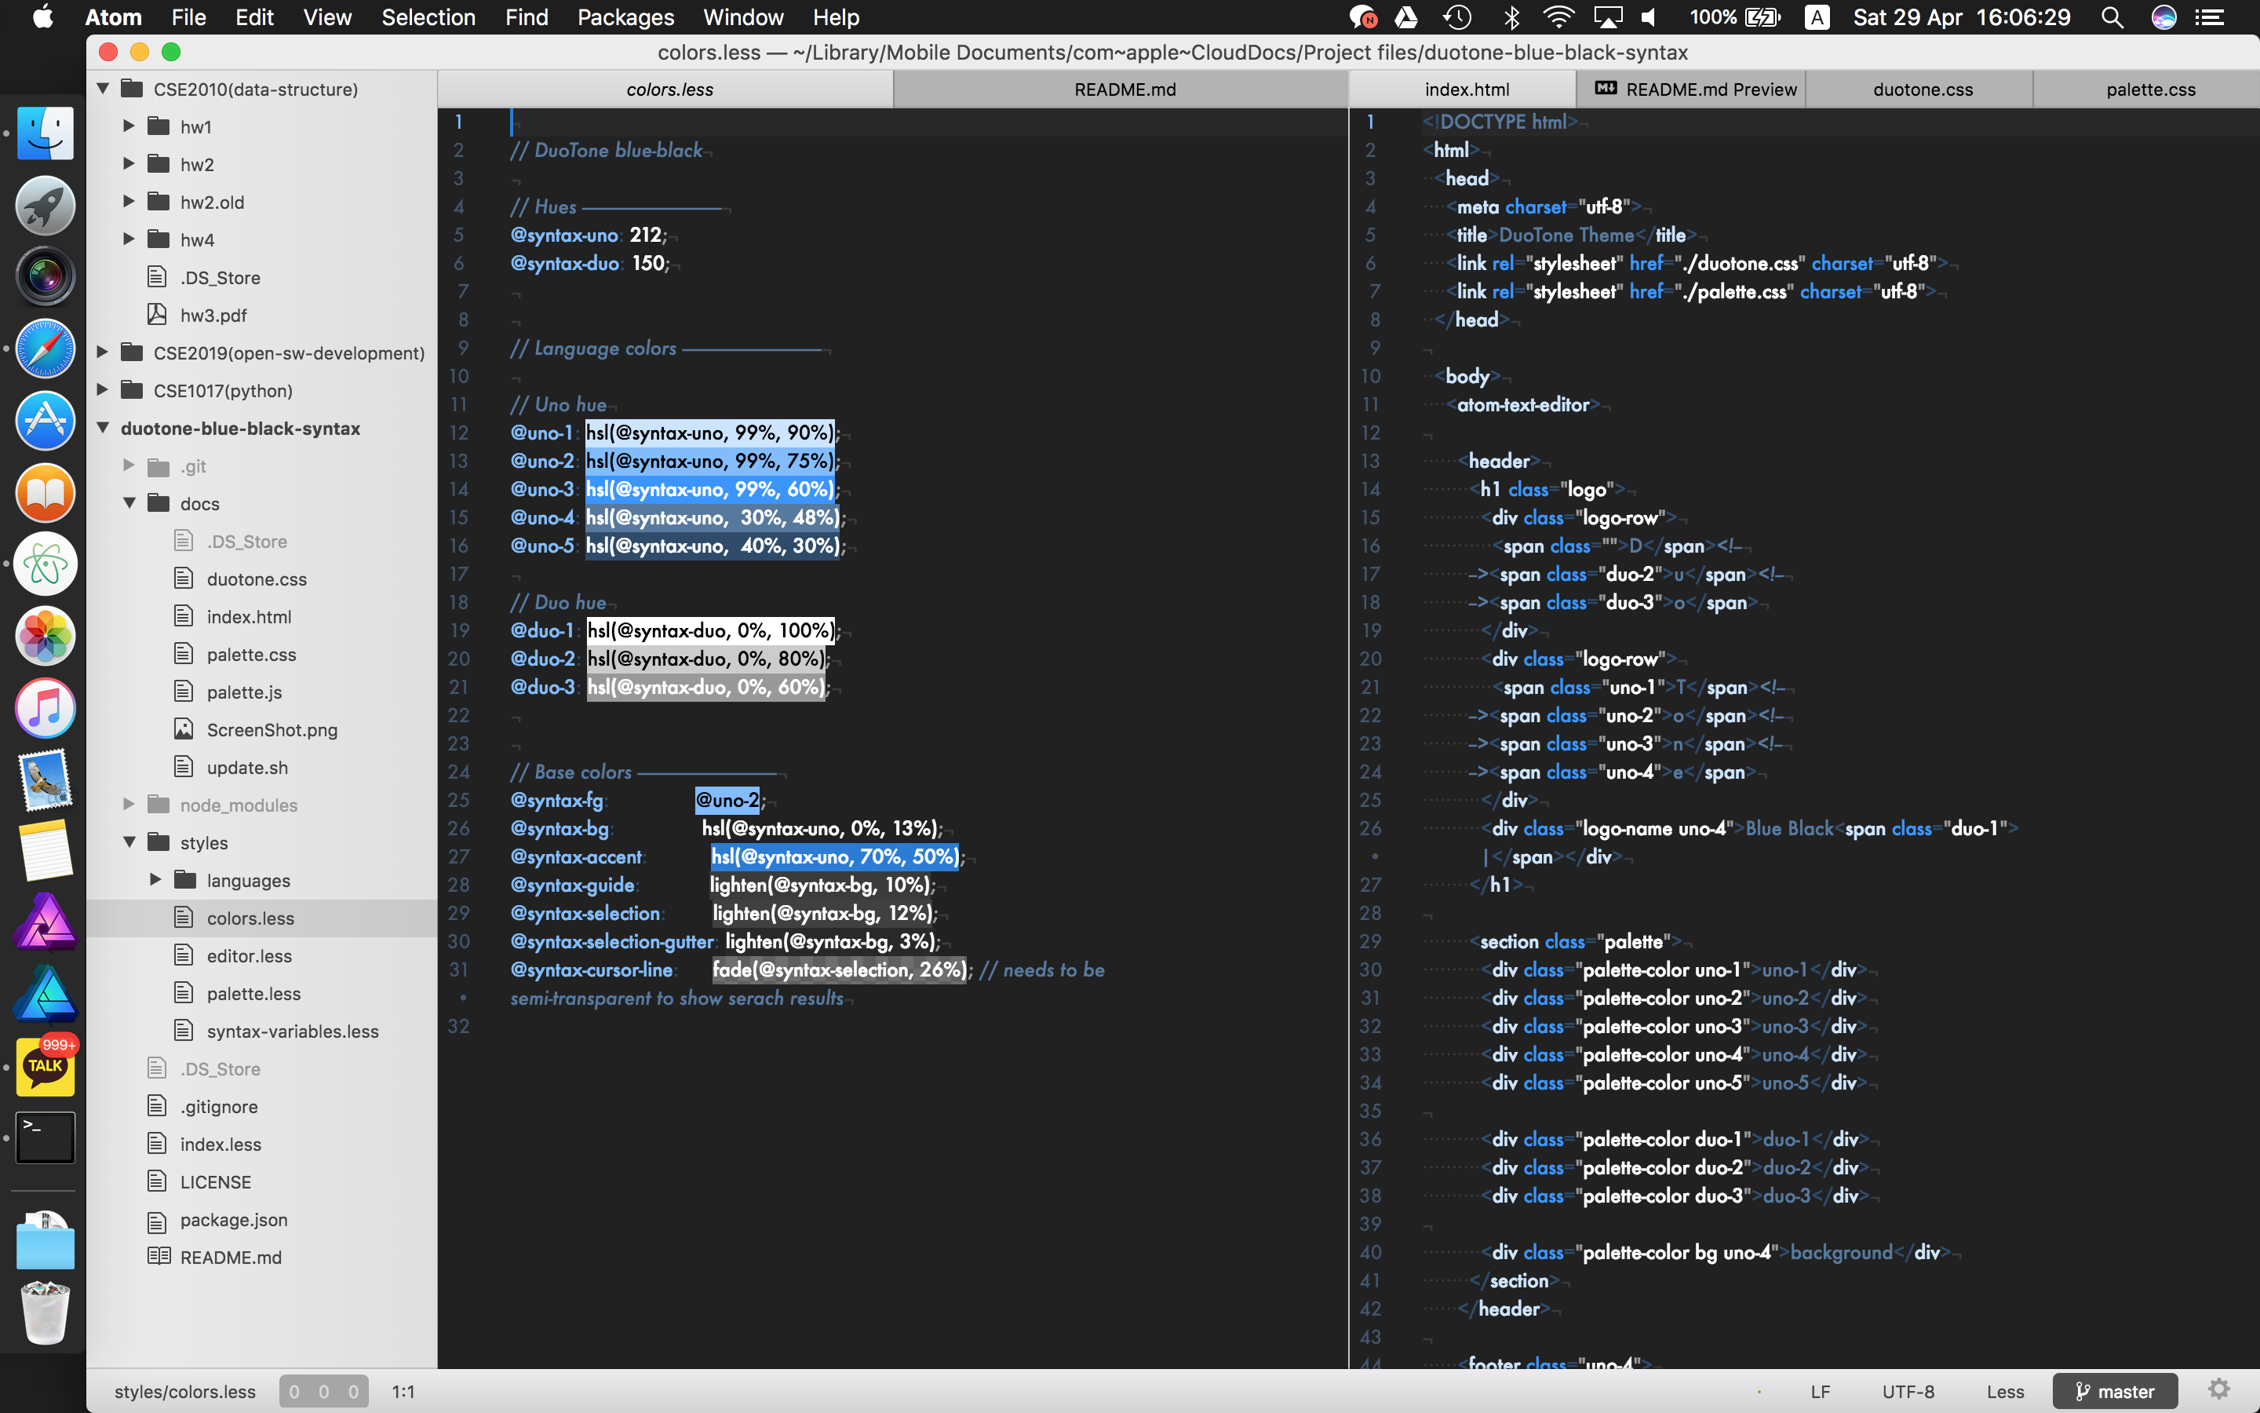
Task: Open the settings gear in status bar
Action: click(x=2219, y=1389)
